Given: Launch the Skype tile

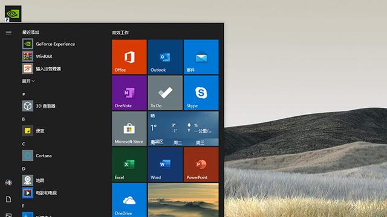Looking at the screenshot, I should [201, 93].
